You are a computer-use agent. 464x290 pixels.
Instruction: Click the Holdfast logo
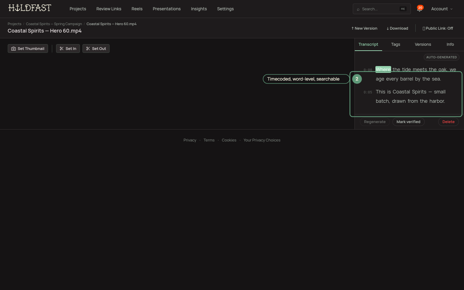tap(30, 8)
